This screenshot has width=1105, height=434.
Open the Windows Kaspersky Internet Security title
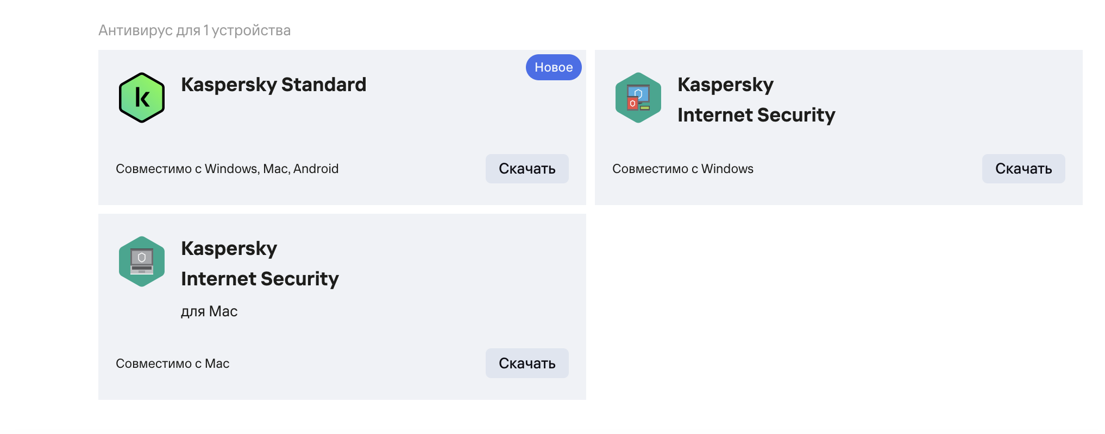tap(756, 100)
